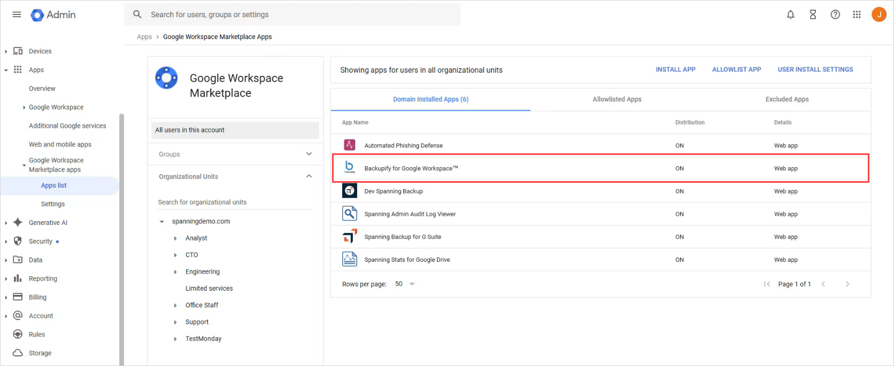Go to first page button

click(x=767, y=284)
